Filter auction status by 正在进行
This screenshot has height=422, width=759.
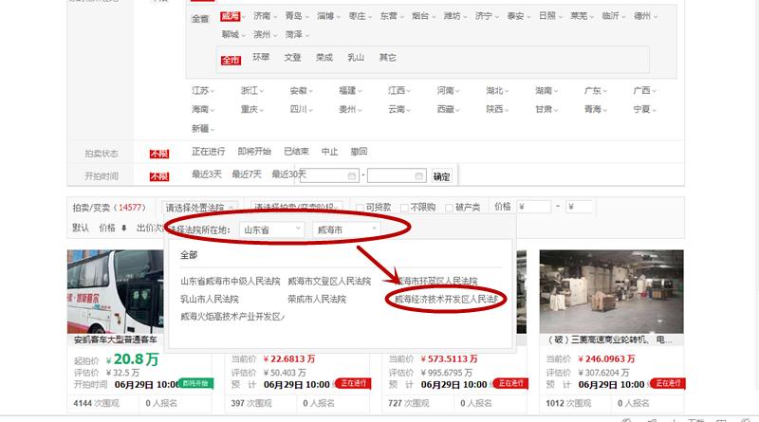pos(208,152)
